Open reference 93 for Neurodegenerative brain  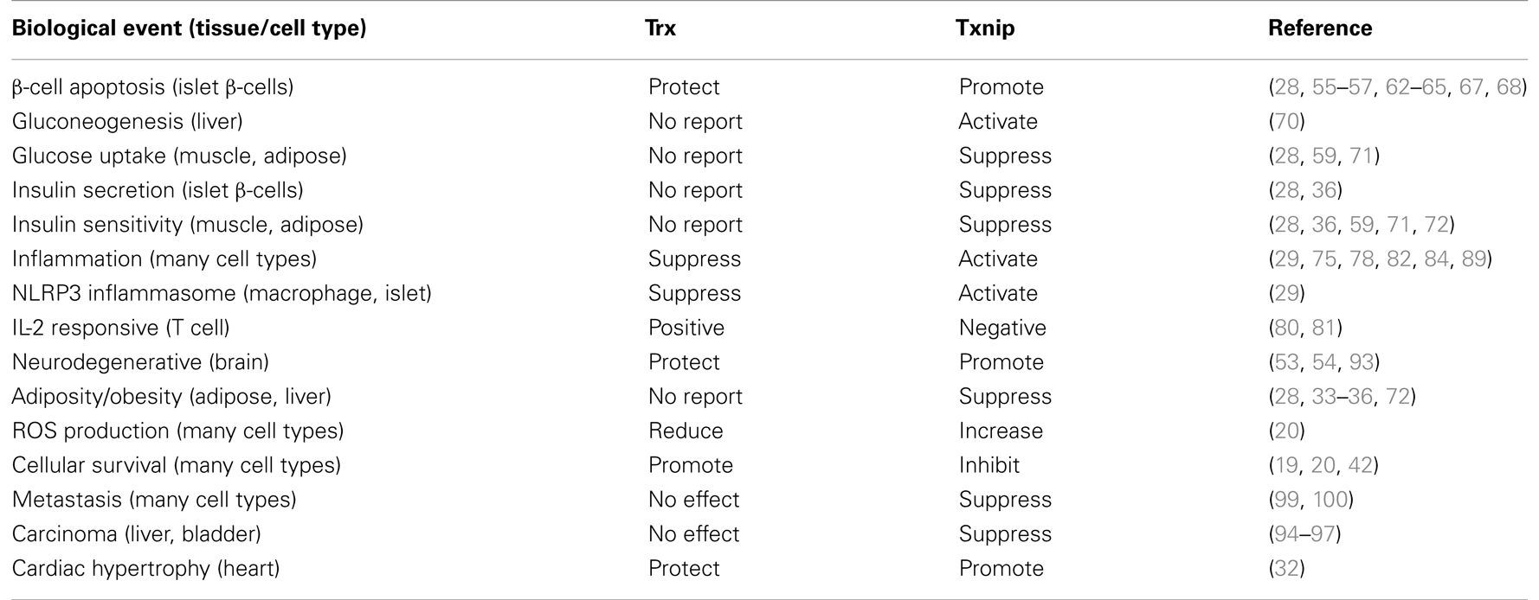[1362, 362]
